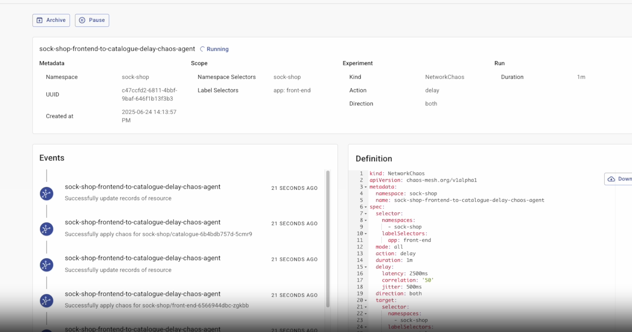Click the Events list scrollbar
Viewport: 632px width, 332px height.
(328, 239)
